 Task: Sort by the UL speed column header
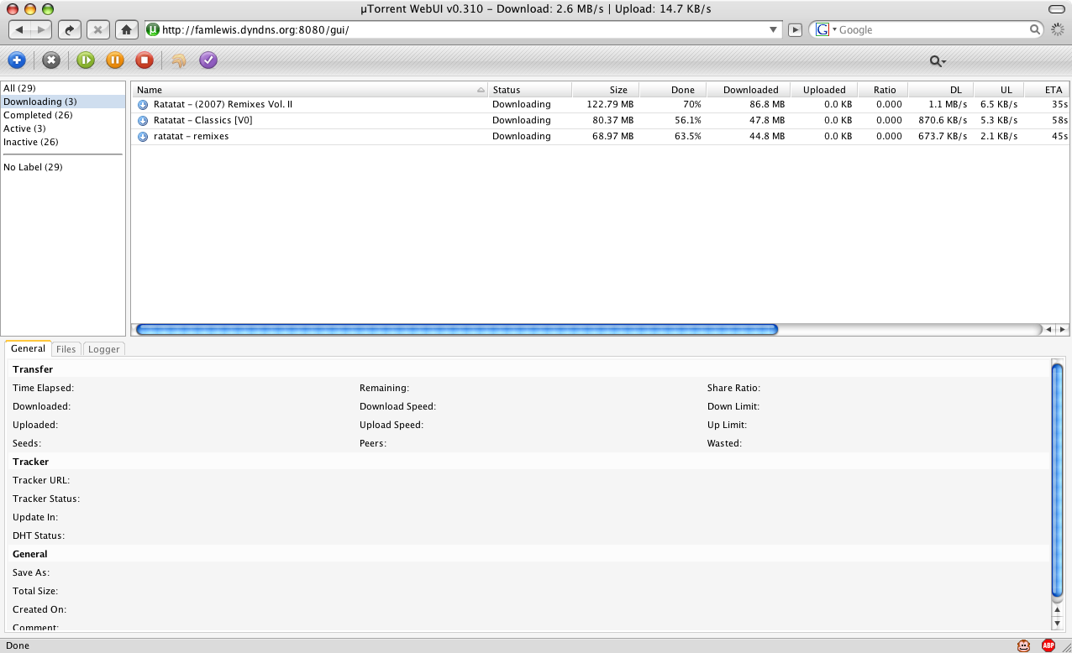click(999, 90)
